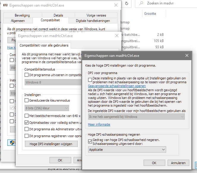Close the middle compatibility dialog
The image size is (197, 173).
[x=117, y=36]
